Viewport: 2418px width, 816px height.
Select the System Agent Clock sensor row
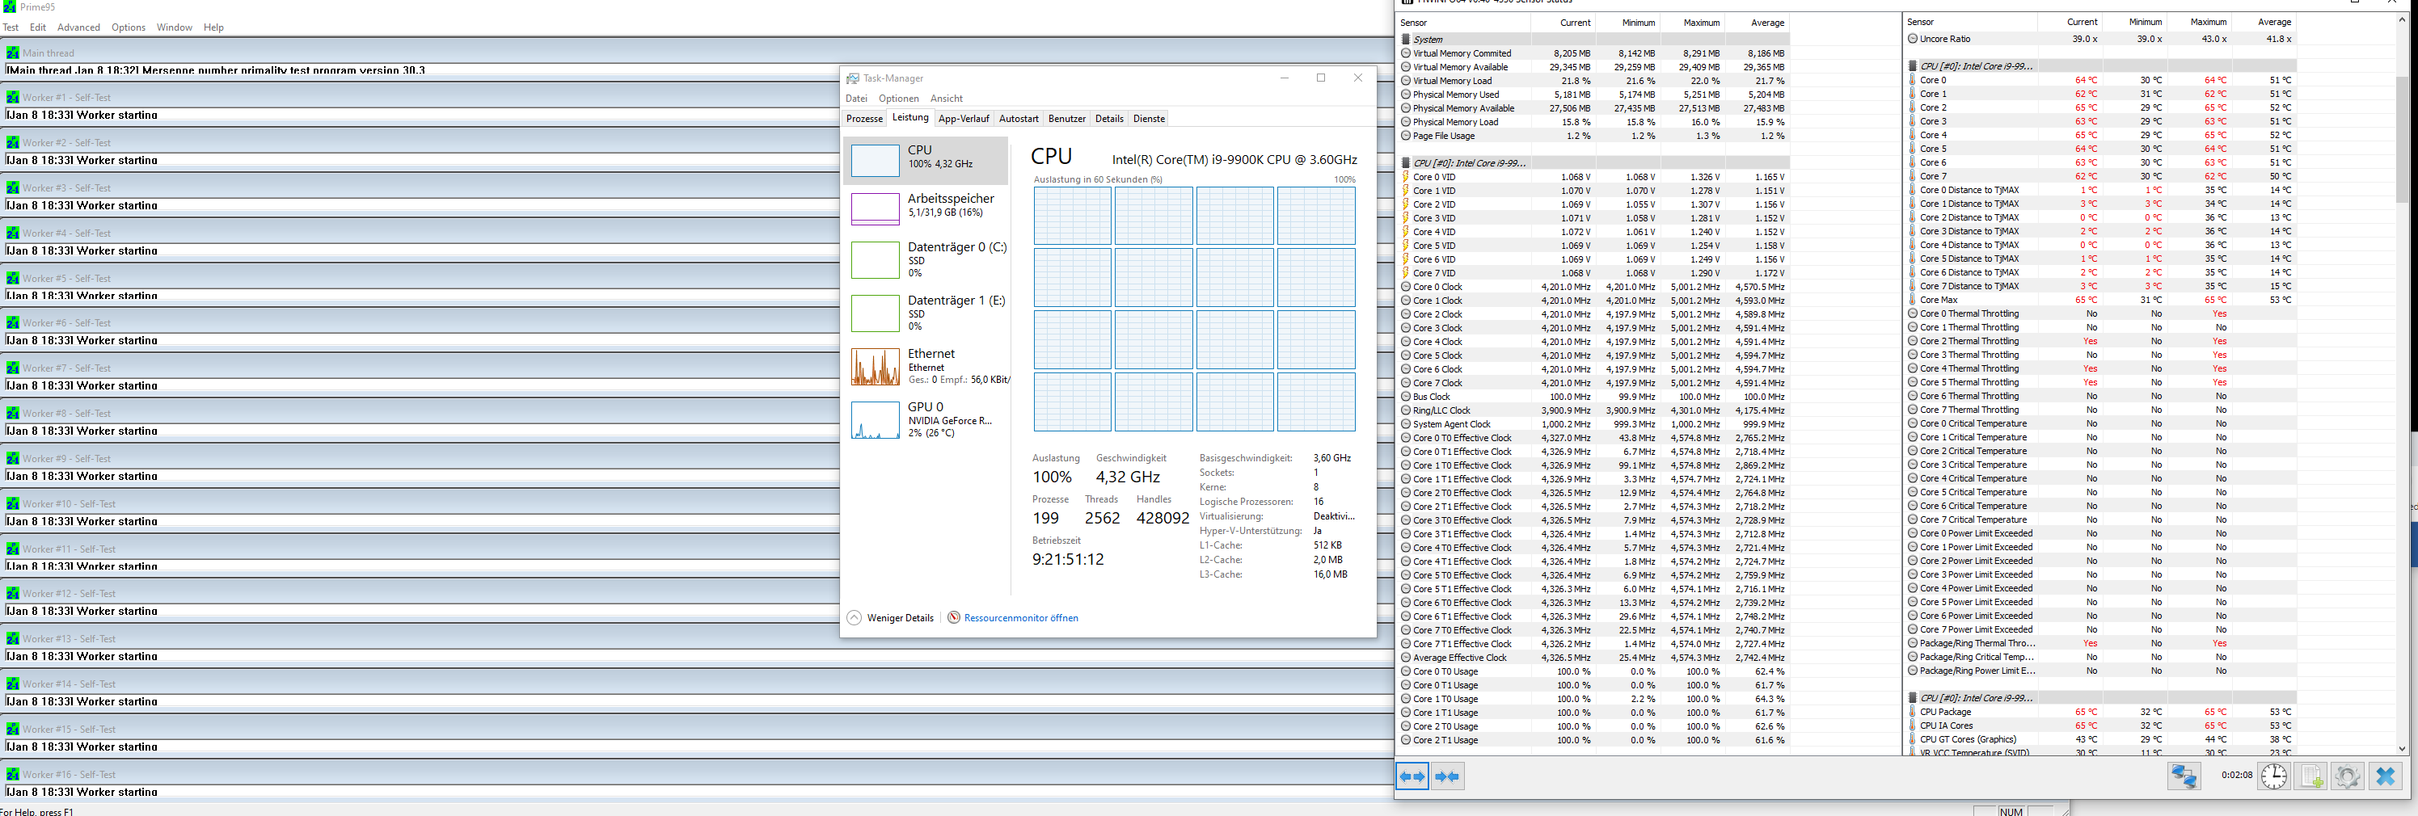(x=1594, y=424)
